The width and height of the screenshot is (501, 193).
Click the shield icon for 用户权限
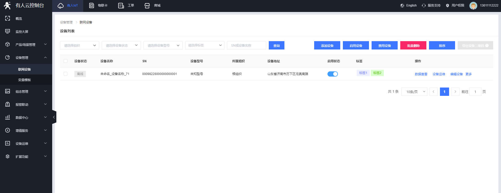(448, 5)
